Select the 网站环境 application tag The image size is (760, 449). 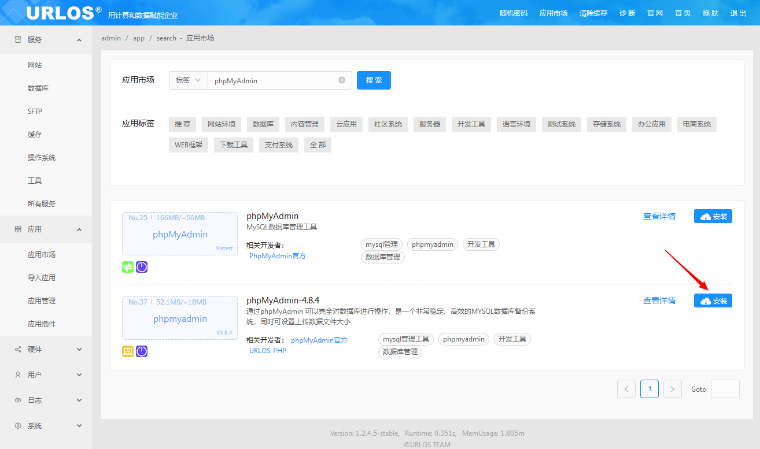pos(222,124)
